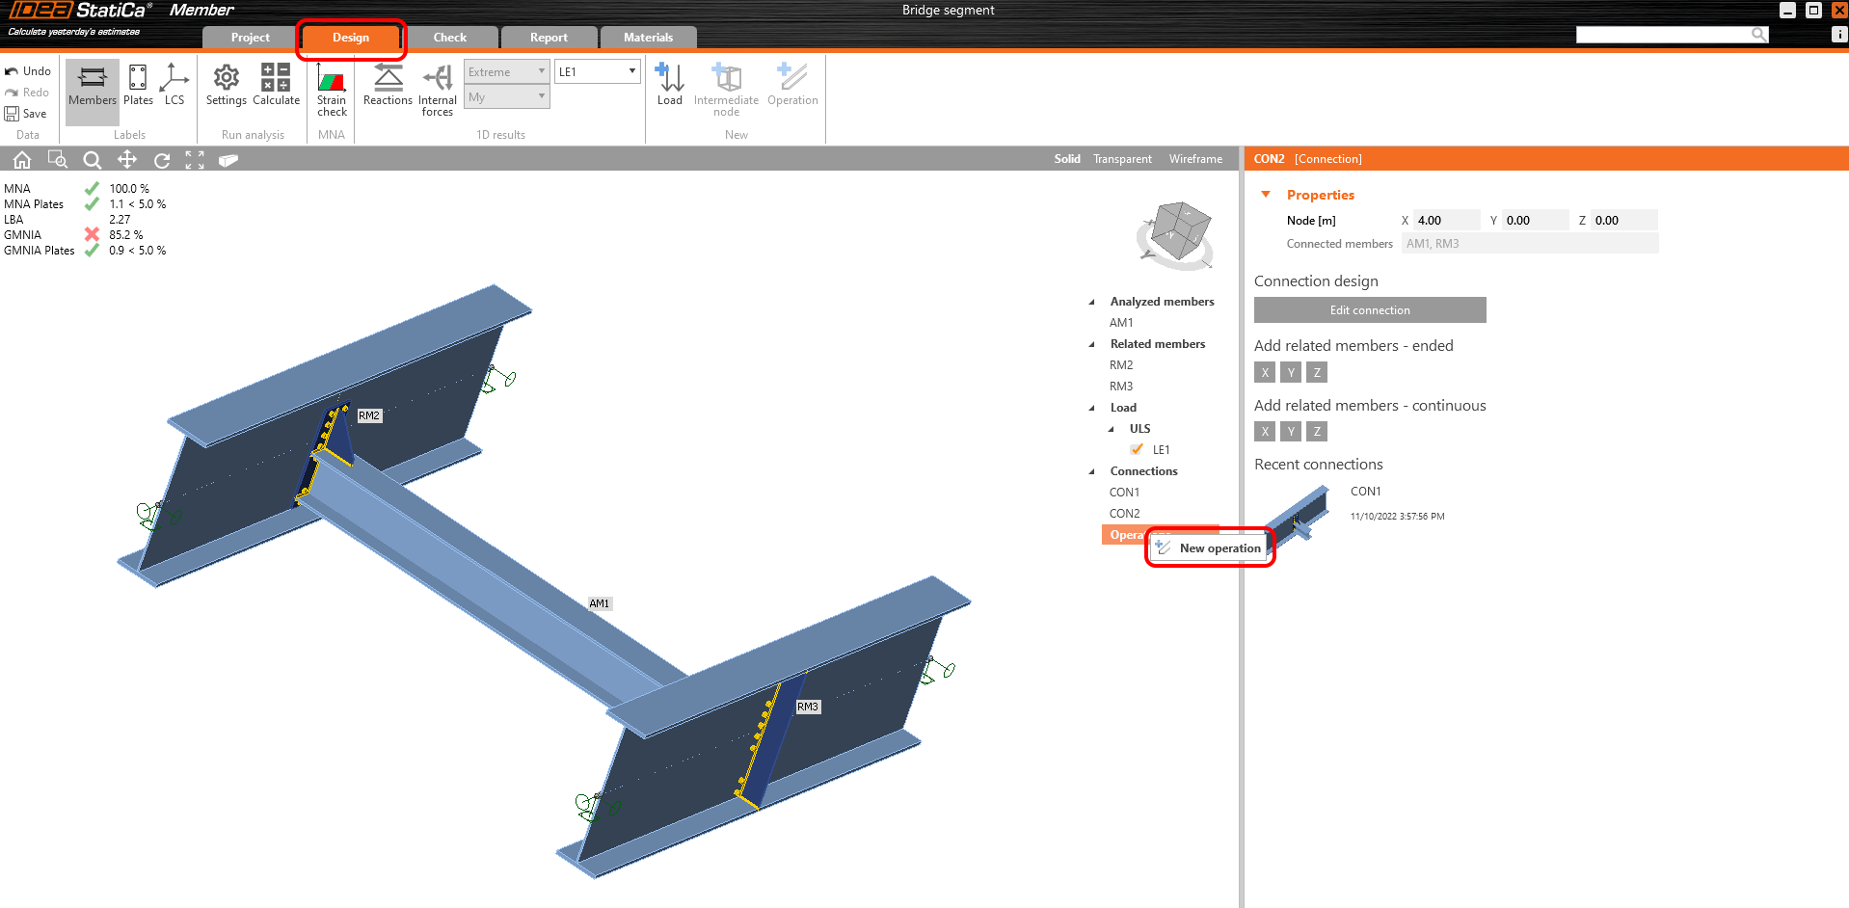Toggle the Plates labels icon
The height and width of the screenshot is (908, 1849).
point(138,85)
